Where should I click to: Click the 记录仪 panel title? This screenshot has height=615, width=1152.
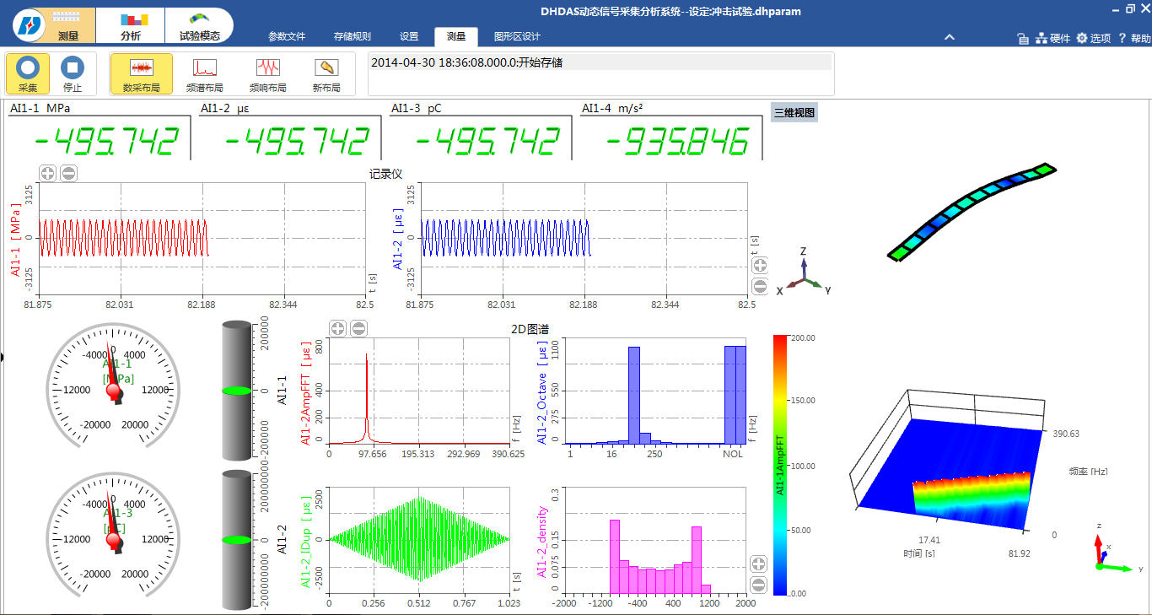385,174
